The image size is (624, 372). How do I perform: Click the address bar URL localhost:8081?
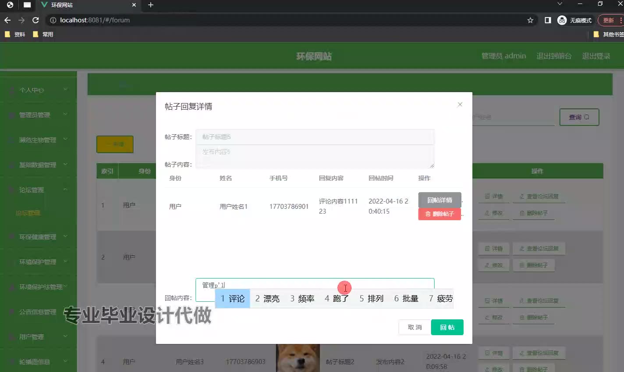(x=95, y=20)
